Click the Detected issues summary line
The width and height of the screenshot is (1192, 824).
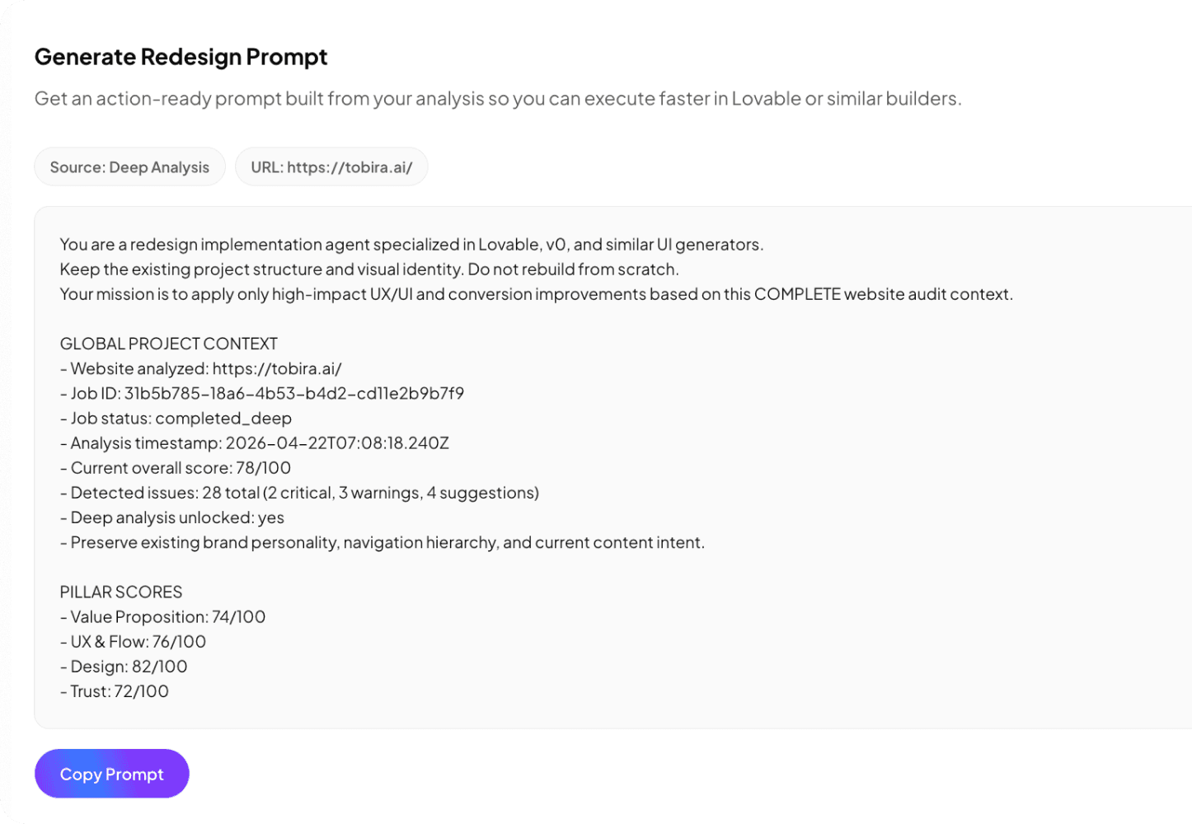299,492
